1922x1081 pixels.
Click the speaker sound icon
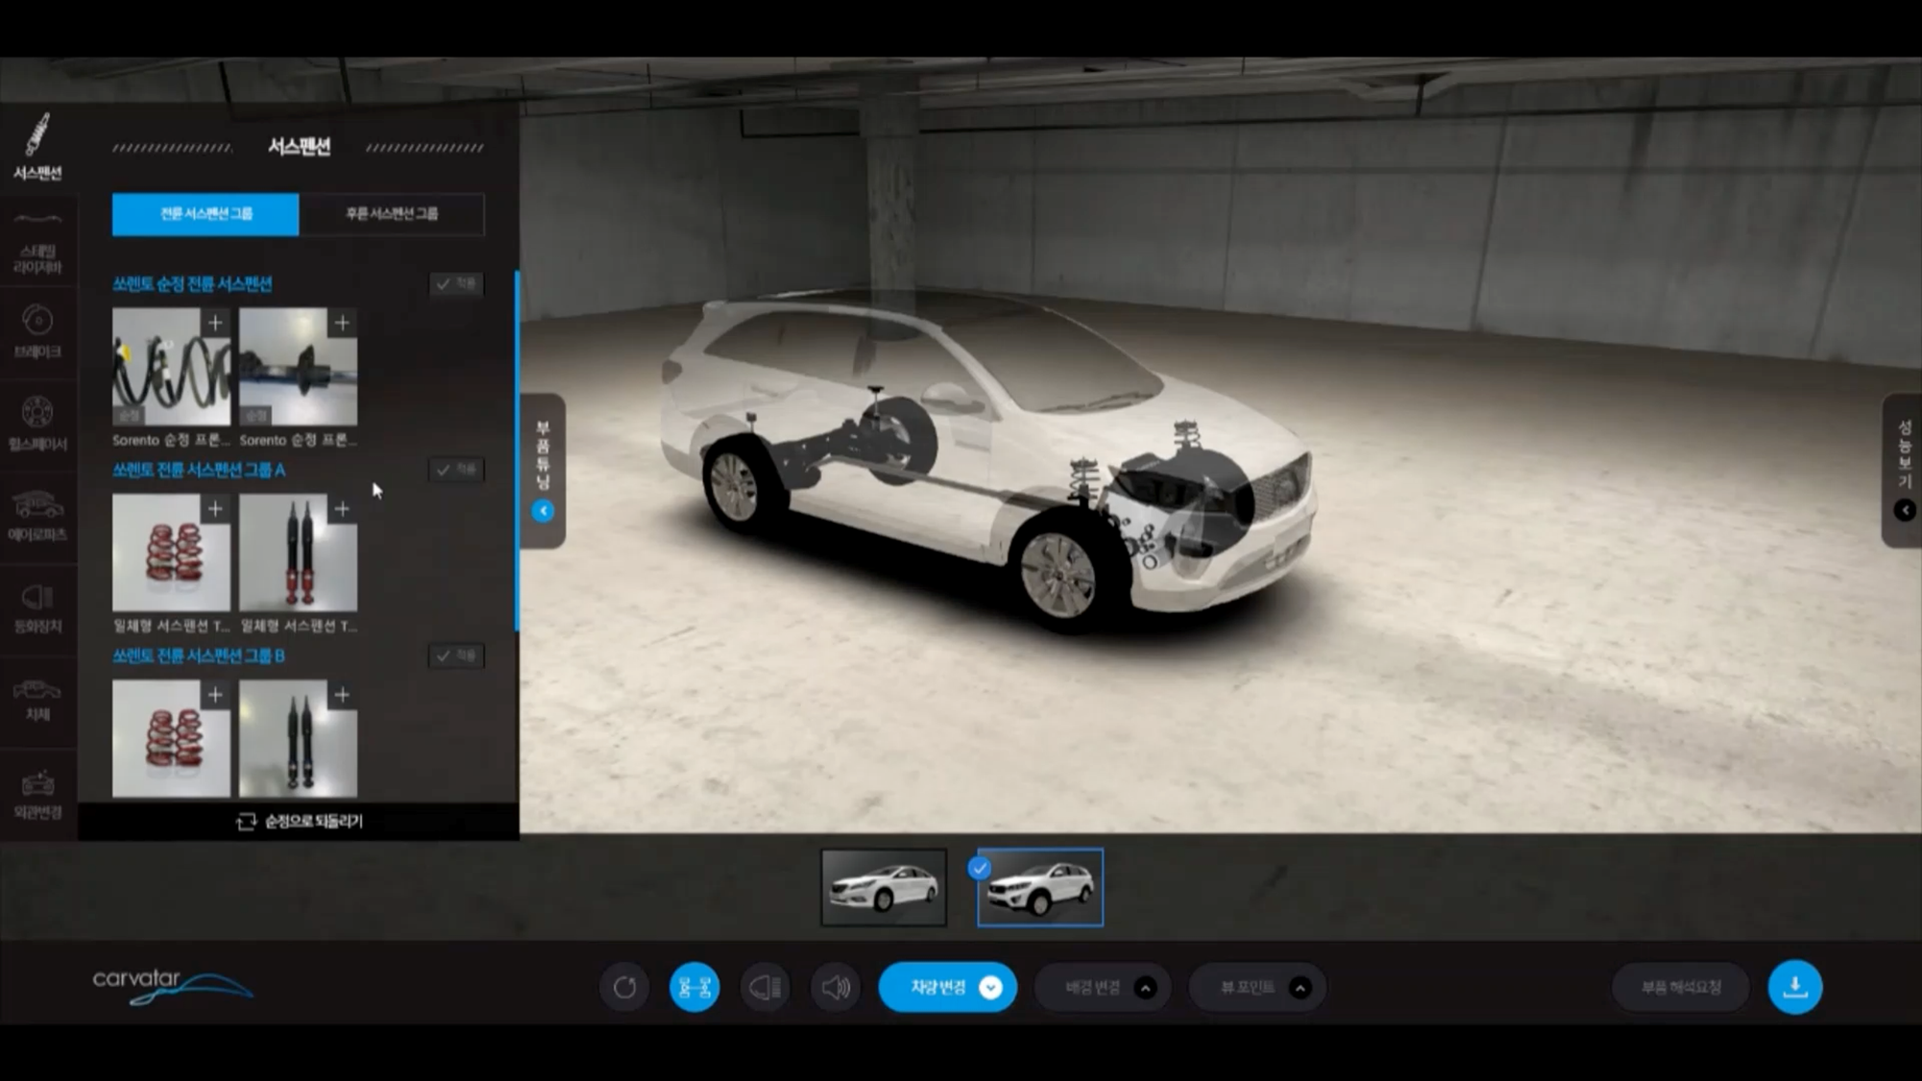pyautogui.click(x=836, y=987)
